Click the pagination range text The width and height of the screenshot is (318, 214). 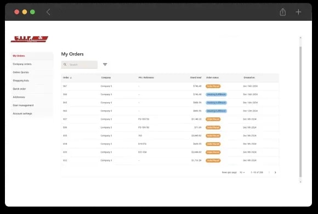coord(257,172)
